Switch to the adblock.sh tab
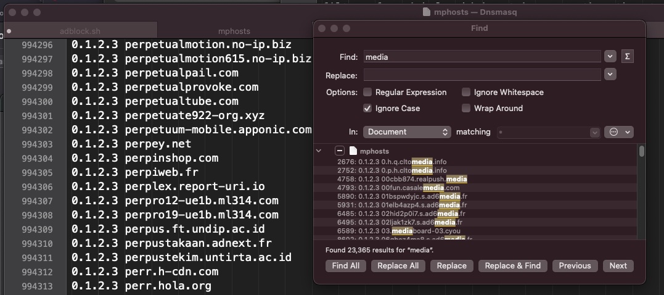The height and width of the screenshot is (295, 664). coord(80,31)
